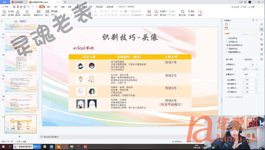Start slideshow from current slide

coord(27,12)
